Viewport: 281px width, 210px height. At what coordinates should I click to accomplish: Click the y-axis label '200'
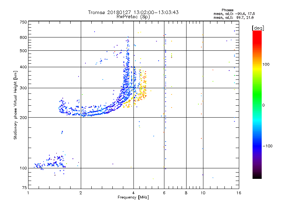(24, 118)
